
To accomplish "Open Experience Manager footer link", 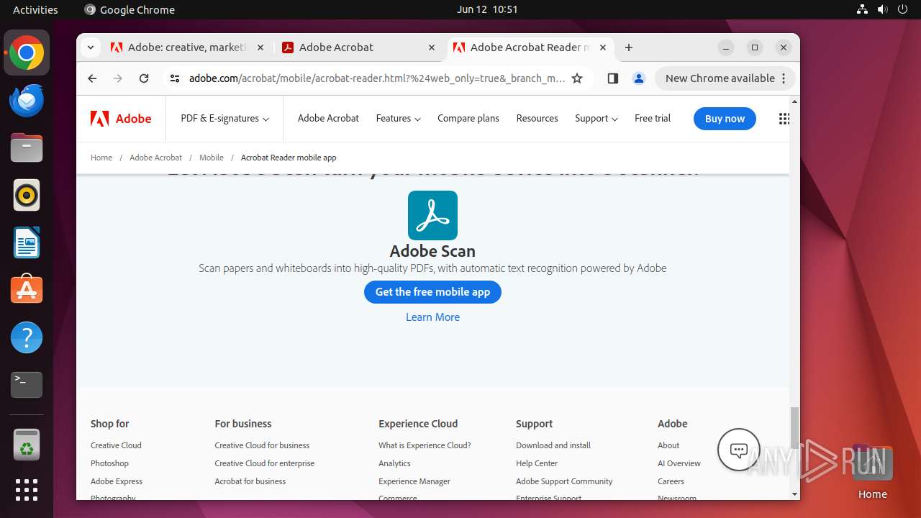I will pyautogui.click(x=414, y=481).
